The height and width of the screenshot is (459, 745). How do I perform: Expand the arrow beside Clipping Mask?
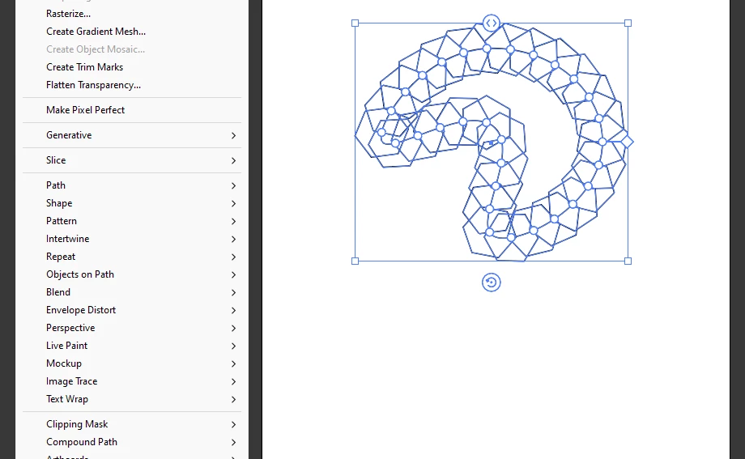(233, 424)
